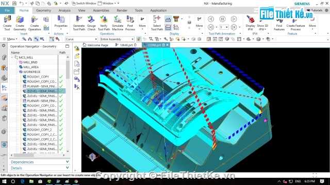Viewport: 330px width, 185px height.
Task: Open the File tab
Action: (x=7, y=10)
